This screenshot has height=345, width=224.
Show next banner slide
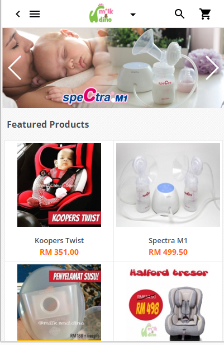tap(212, 68)
